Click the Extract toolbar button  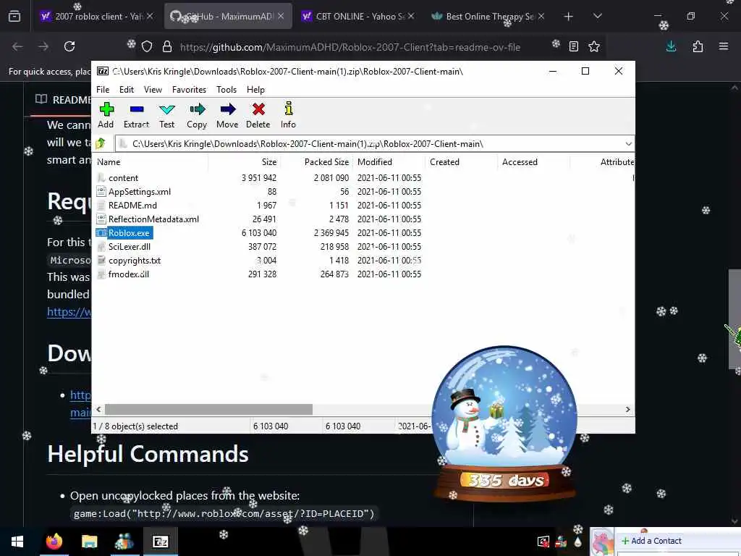tap(136, 115)
